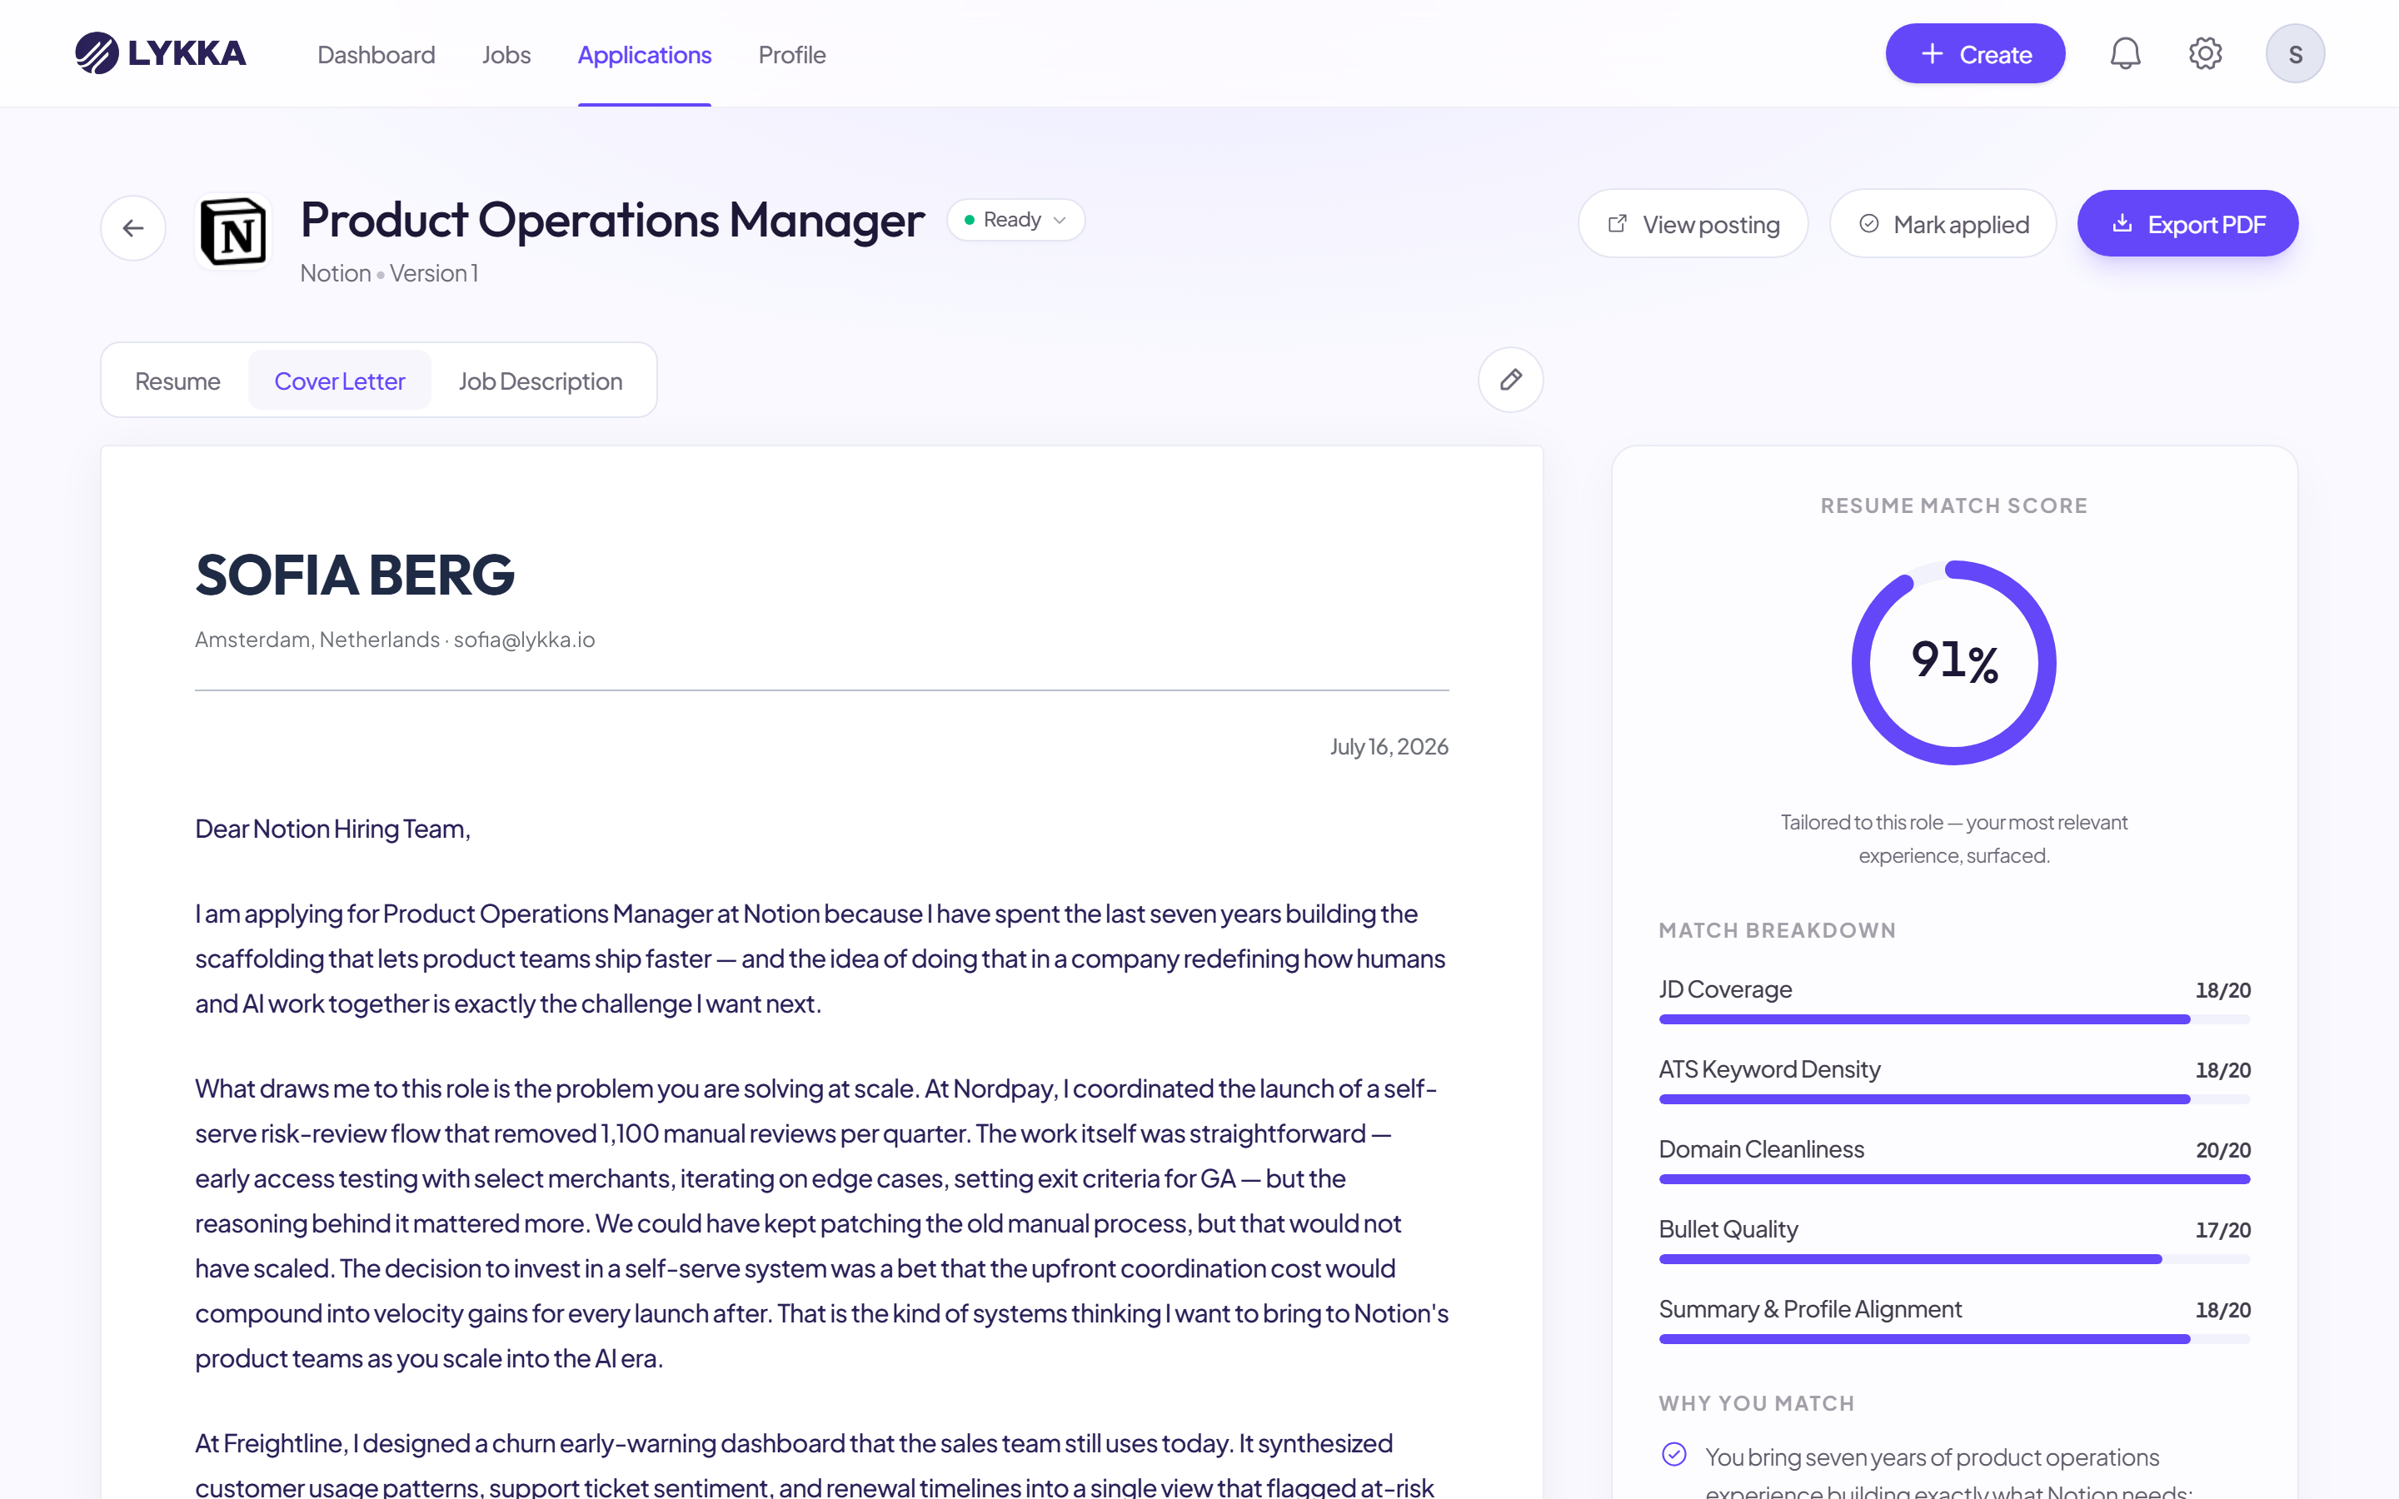Click the LYKKA logo
This screenshot has height=1499, width=2399.
[x=161, y=53]
